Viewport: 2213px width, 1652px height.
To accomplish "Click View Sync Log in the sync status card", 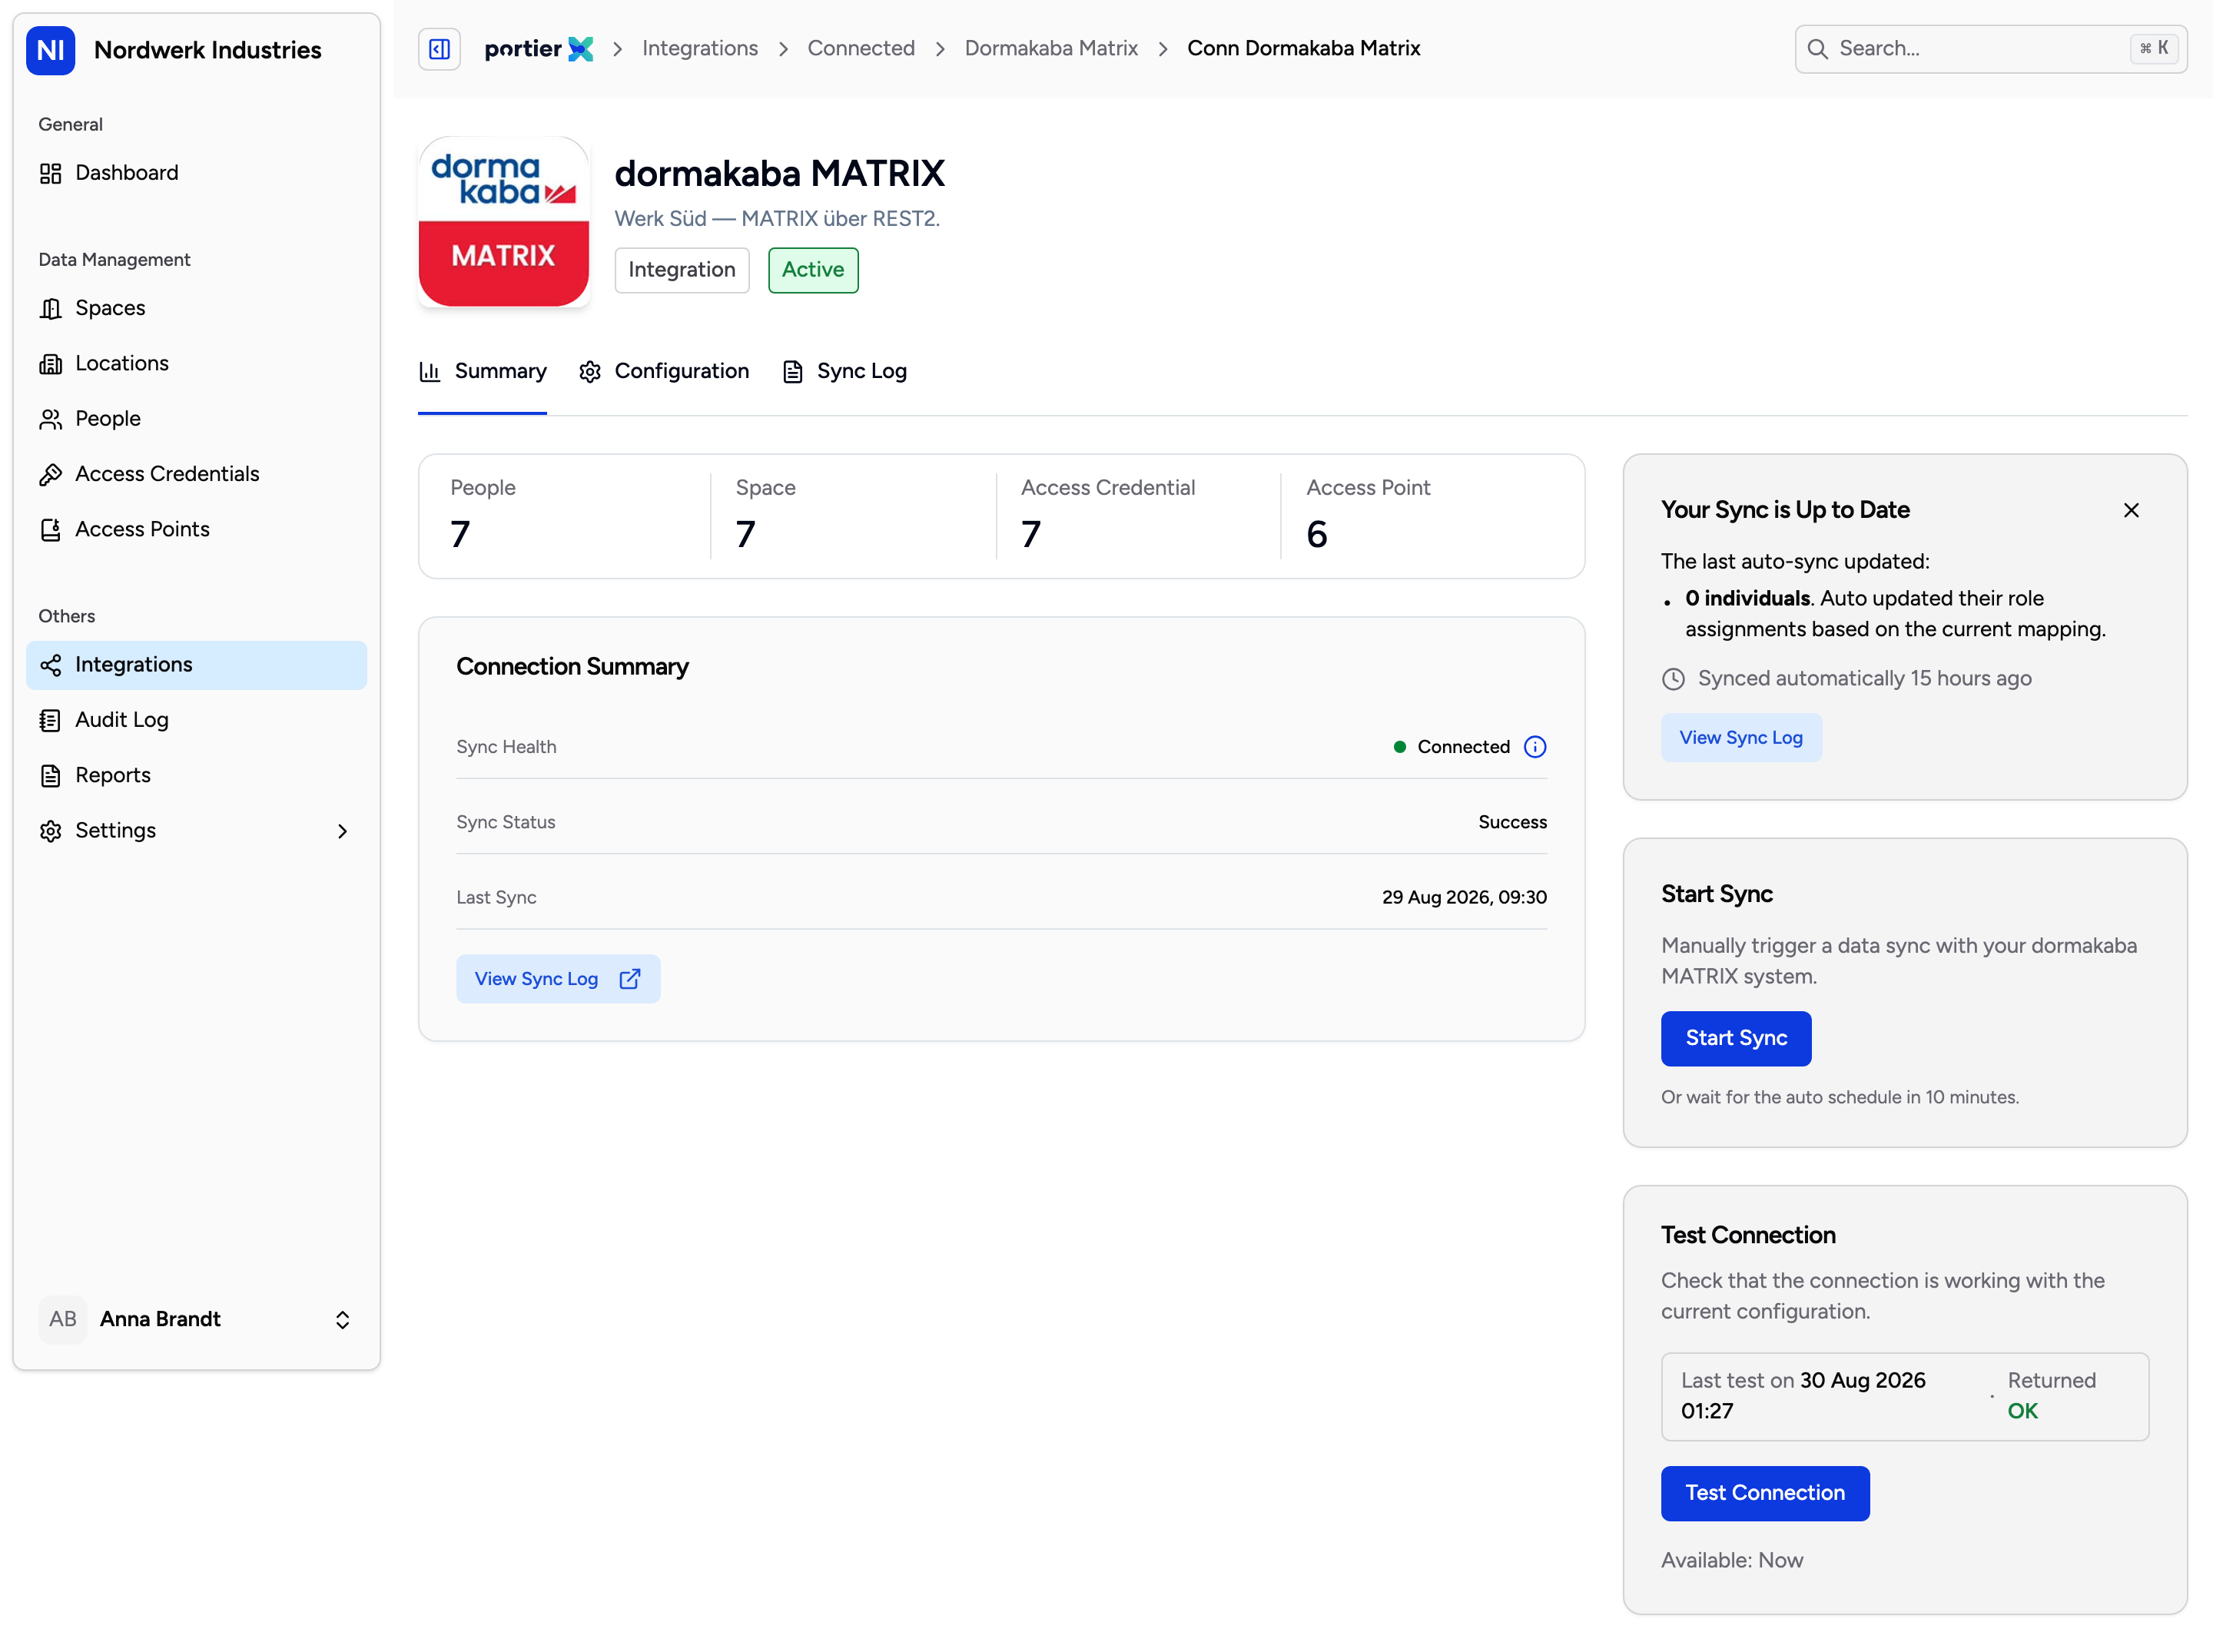I will click(x=1741, y=738).
